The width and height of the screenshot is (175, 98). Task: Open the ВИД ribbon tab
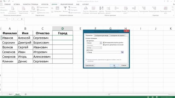click(x=78, y=4)
